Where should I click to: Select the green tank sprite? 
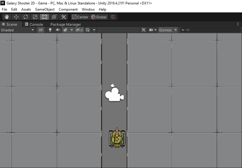117,138
